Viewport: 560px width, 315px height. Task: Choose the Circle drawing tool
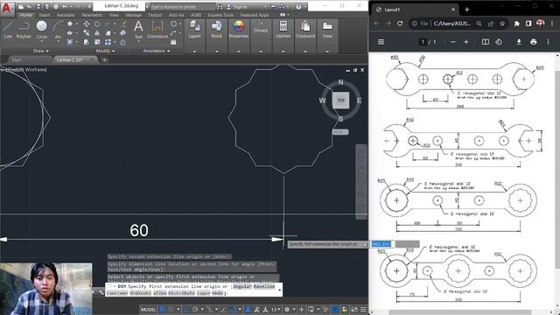42,29
